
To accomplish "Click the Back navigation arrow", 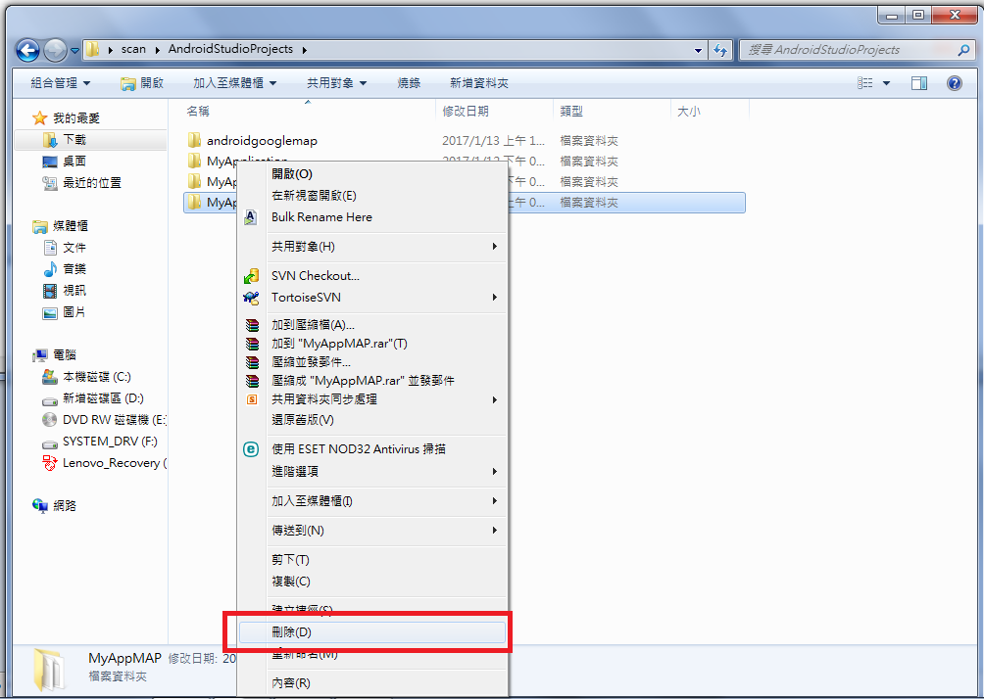I will 27,50.
